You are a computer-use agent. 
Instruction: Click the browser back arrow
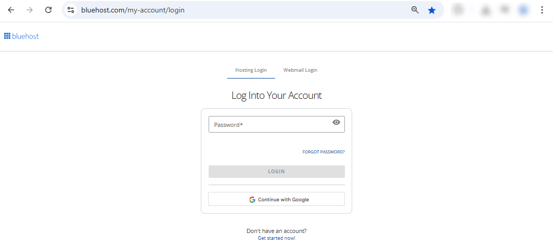pyautogui.click(x=11, y=10)
